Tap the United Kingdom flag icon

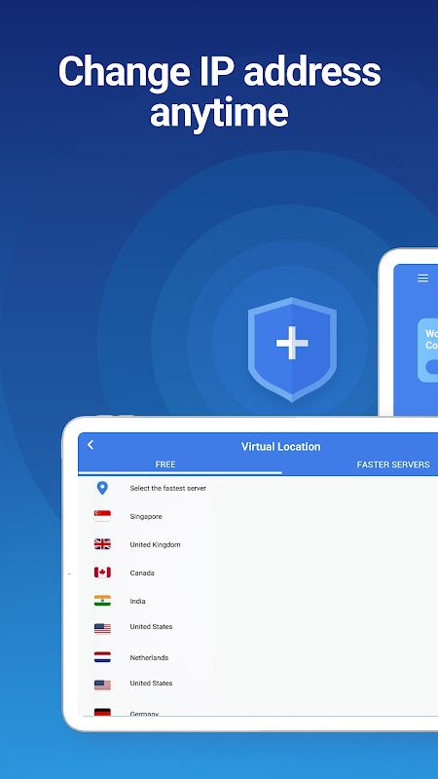point(102,544)
